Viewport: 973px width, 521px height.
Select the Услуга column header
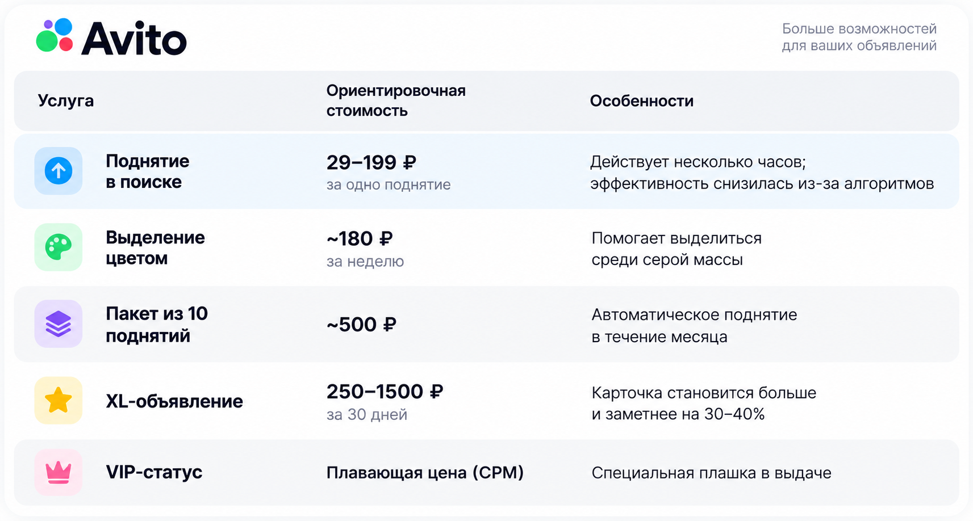pyautogui.click(x=66, y=100)
